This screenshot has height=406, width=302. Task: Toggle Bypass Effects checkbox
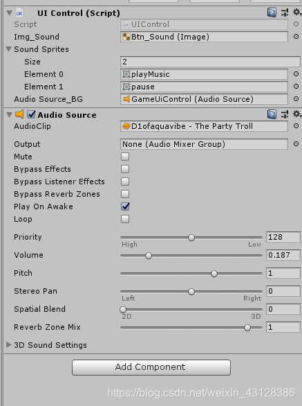click(125, 169)
